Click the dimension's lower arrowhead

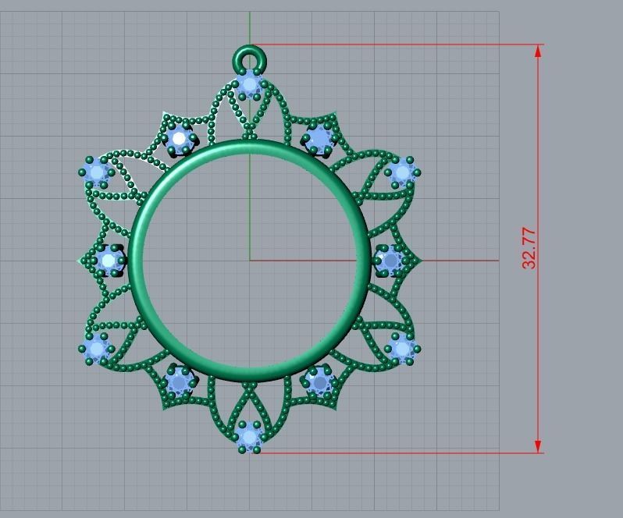coord(538,446)
